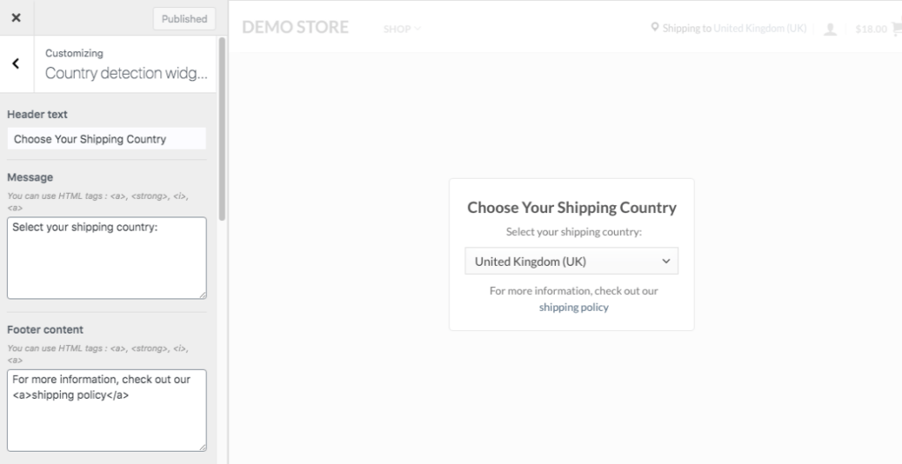902x464 pixels.
Task: Click inside the Message textarea
Action: click(x=107, y=258)
